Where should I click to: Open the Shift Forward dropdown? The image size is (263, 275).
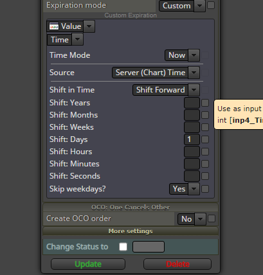(x=166, y=90)
